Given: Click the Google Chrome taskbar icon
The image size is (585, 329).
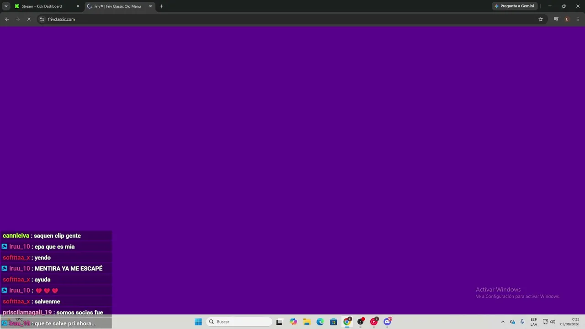Looking at the screenshot, I should (x=347, y=322).
